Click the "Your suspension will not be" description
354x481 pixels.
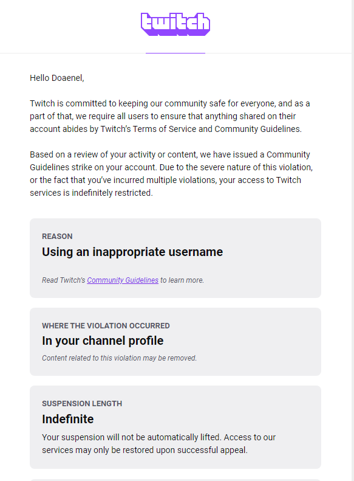click(x=158, y=443)
